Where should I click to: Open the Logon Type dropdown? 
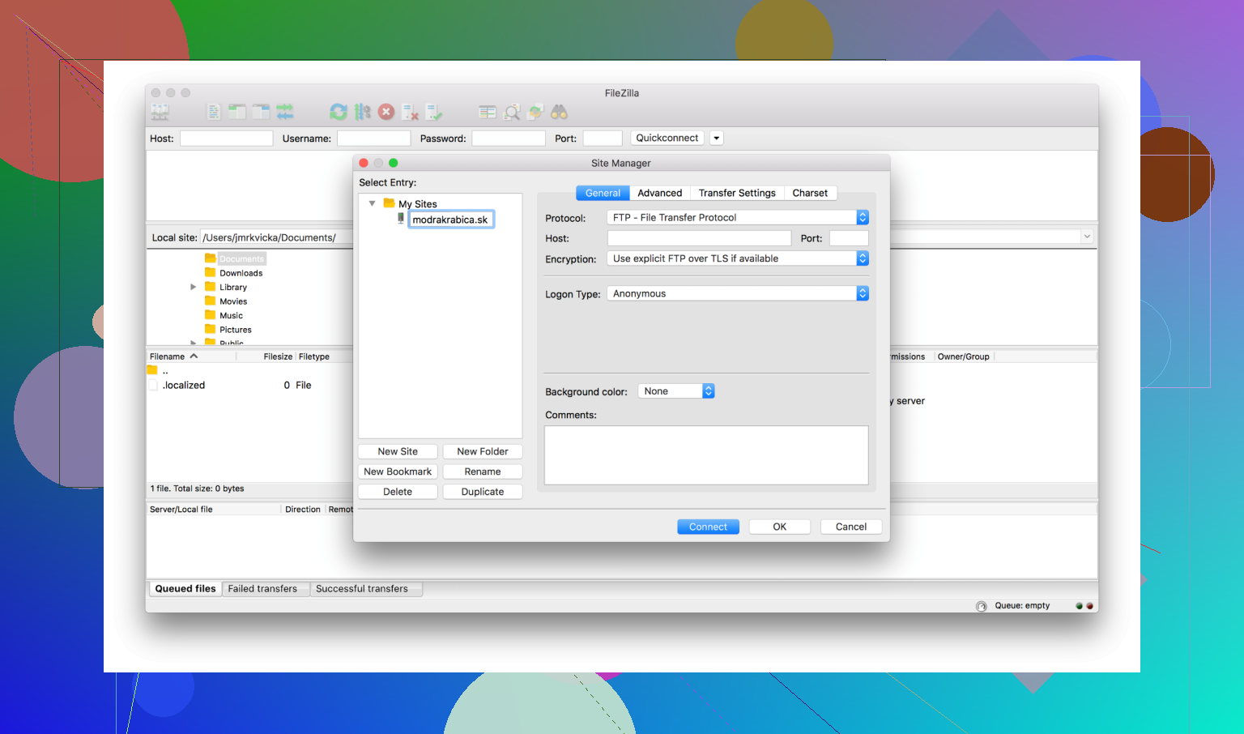861,292
